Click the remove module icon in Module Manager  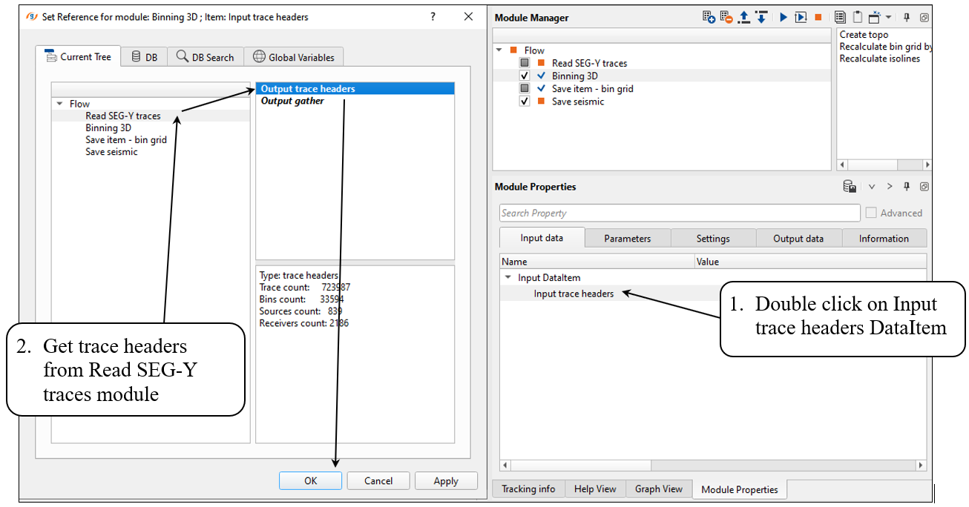(x=726, y=18)
